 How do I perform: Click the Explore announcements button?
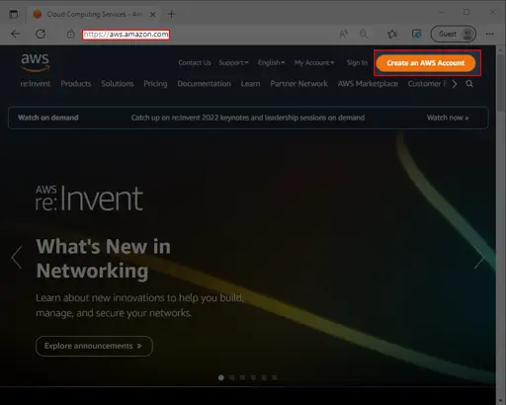(94, 346)
